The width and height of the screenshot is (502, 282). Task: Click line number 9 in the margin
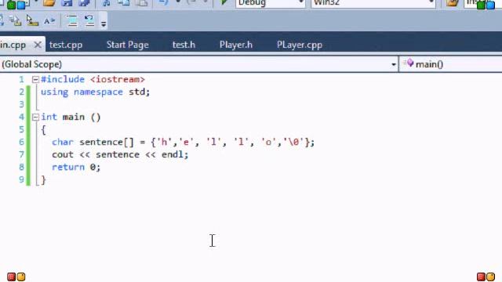coord(21,179)
